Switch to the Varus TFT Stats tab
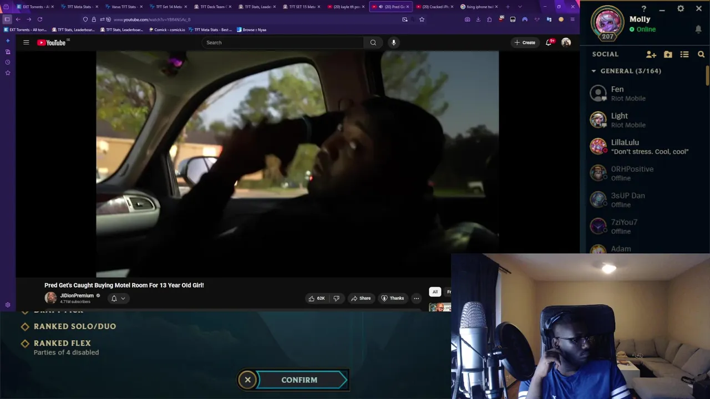This screenshot has width=710, height=399. [124, 7]
